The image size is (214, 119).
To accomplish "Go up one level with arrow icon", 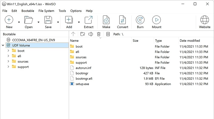I will pos(73,34).
